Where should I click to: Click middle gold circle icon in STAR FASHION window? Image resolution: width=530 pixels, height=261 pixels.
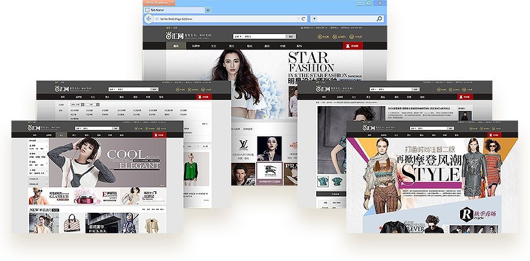tap(334, 37)
